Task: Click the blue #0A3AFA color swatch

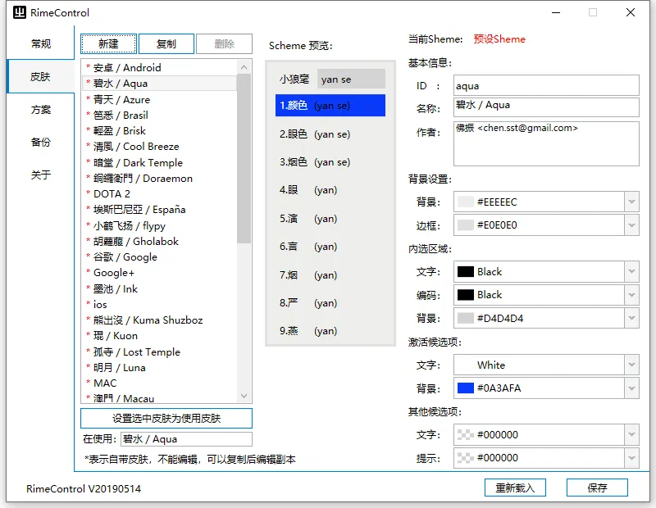Action: click(466, 388)
